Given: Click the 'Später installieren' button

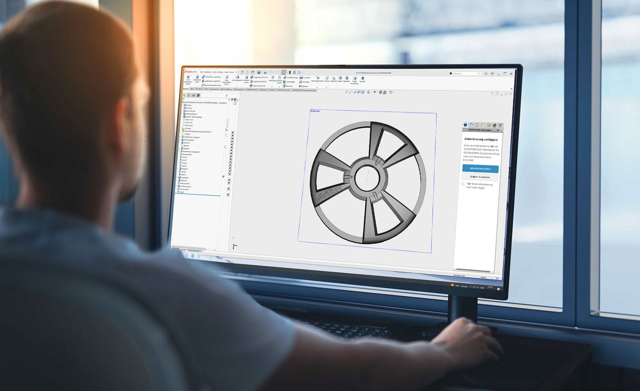Looking at the screenshot, I should 480,177.
